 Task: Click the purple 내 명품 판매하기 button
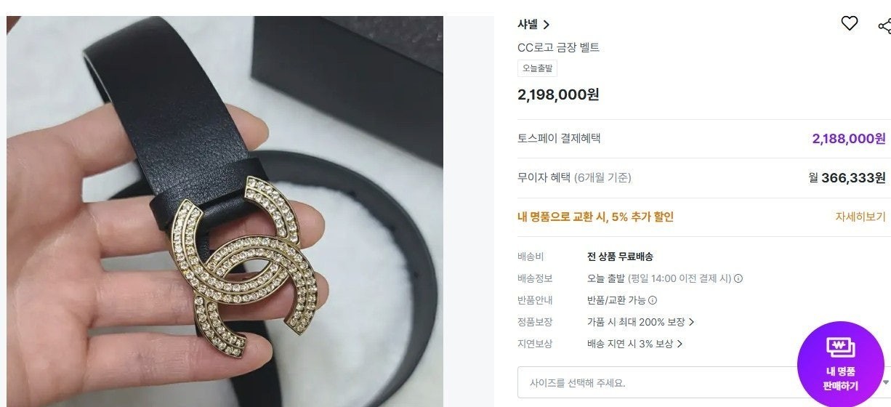[x=841, y=364]
